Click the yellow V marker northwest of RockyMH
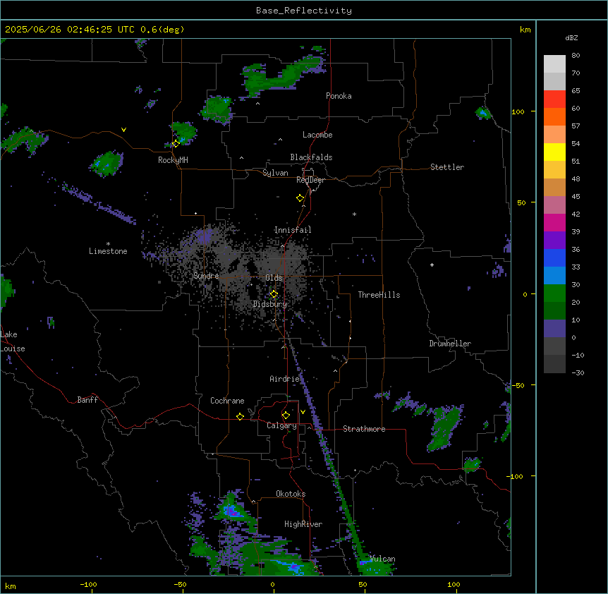The height and width of the screenshot is (594, 608). [x=123, y=130]
